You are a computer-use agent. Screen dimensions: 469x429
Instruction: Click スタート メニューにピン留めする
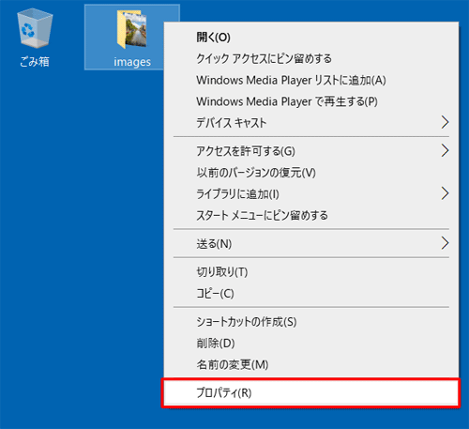point(311,215)
